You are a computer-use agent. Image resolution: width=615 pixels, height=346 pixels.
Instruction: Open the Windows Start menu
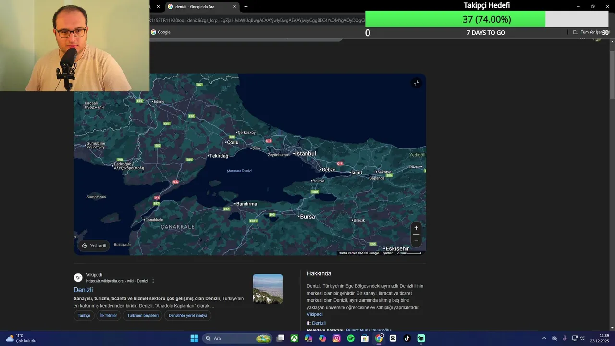194,338
